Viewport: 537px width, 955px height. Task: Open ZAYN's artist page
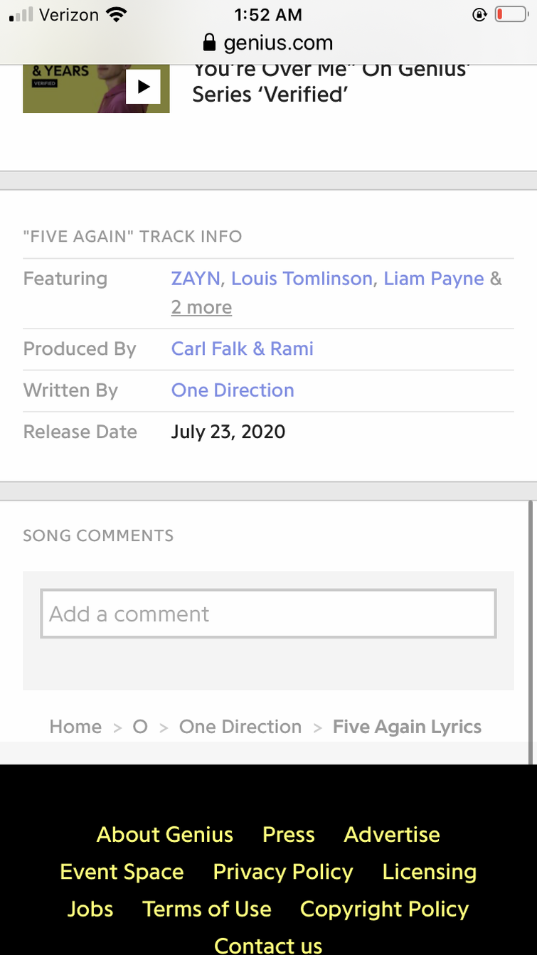coord(196,279)
